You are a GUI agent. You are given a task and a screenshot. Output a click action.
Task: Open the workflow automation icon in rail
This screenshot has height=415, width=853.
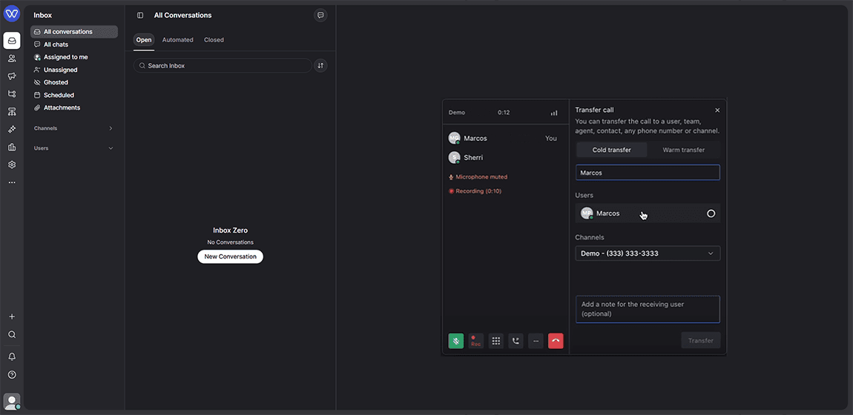point(11,93)
